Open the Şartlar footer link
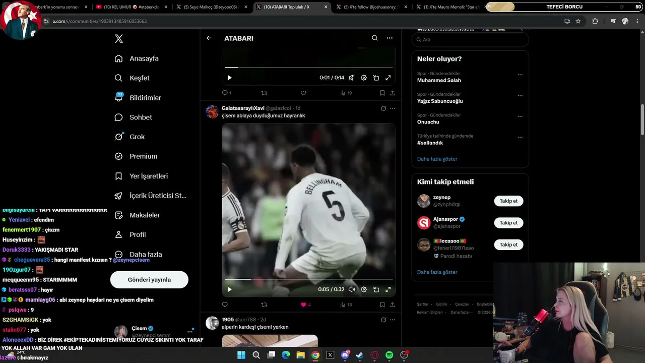Image resolution: width=645 pixels, height=363 pixels. click(422, 304)
